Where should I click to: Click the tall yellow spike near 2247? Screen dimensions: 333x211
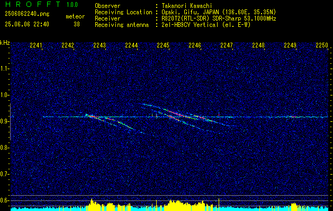click(219, 204)
